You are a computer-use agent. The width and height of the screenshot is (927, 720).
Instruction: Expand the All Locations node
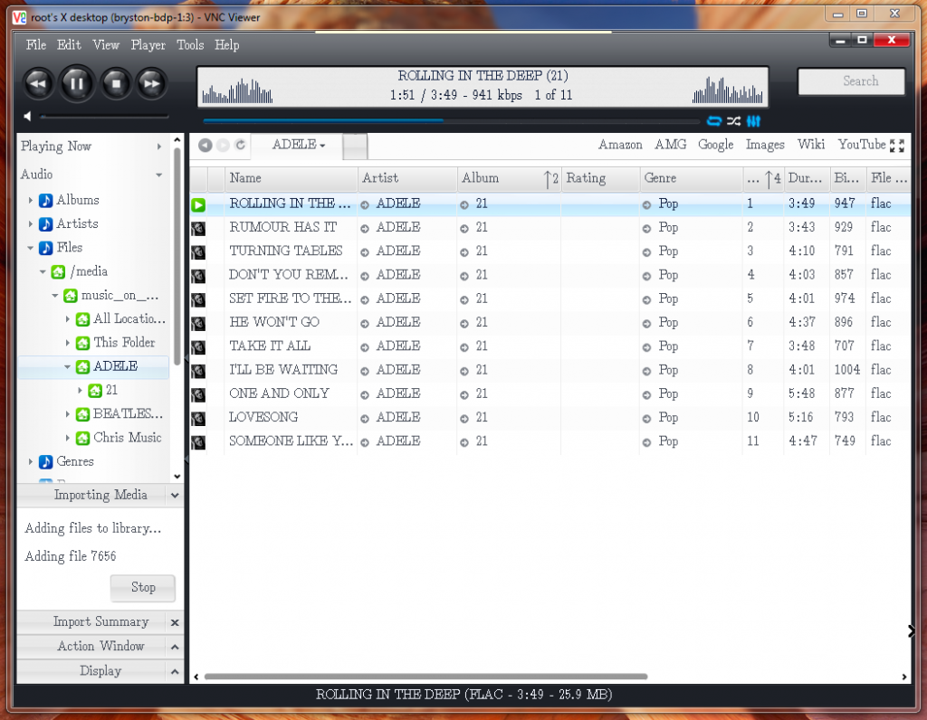(x=67, y=319)
